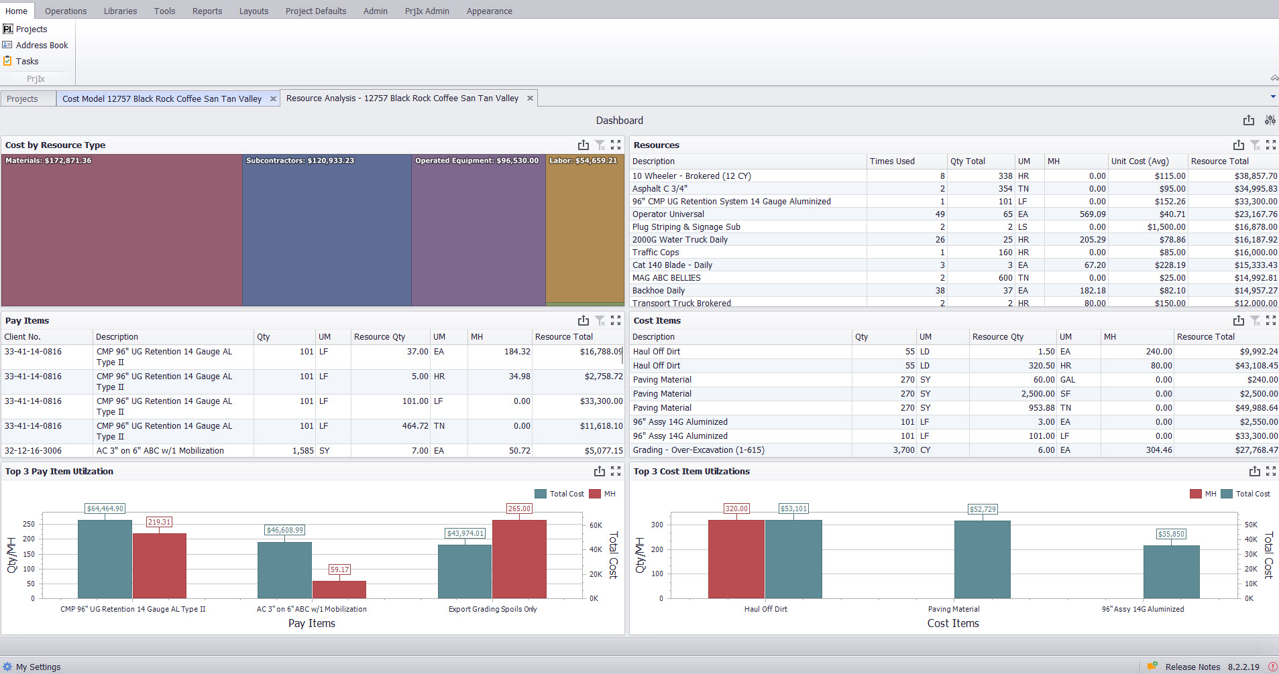Open Release Notes in the status bar

(1192, 667)
